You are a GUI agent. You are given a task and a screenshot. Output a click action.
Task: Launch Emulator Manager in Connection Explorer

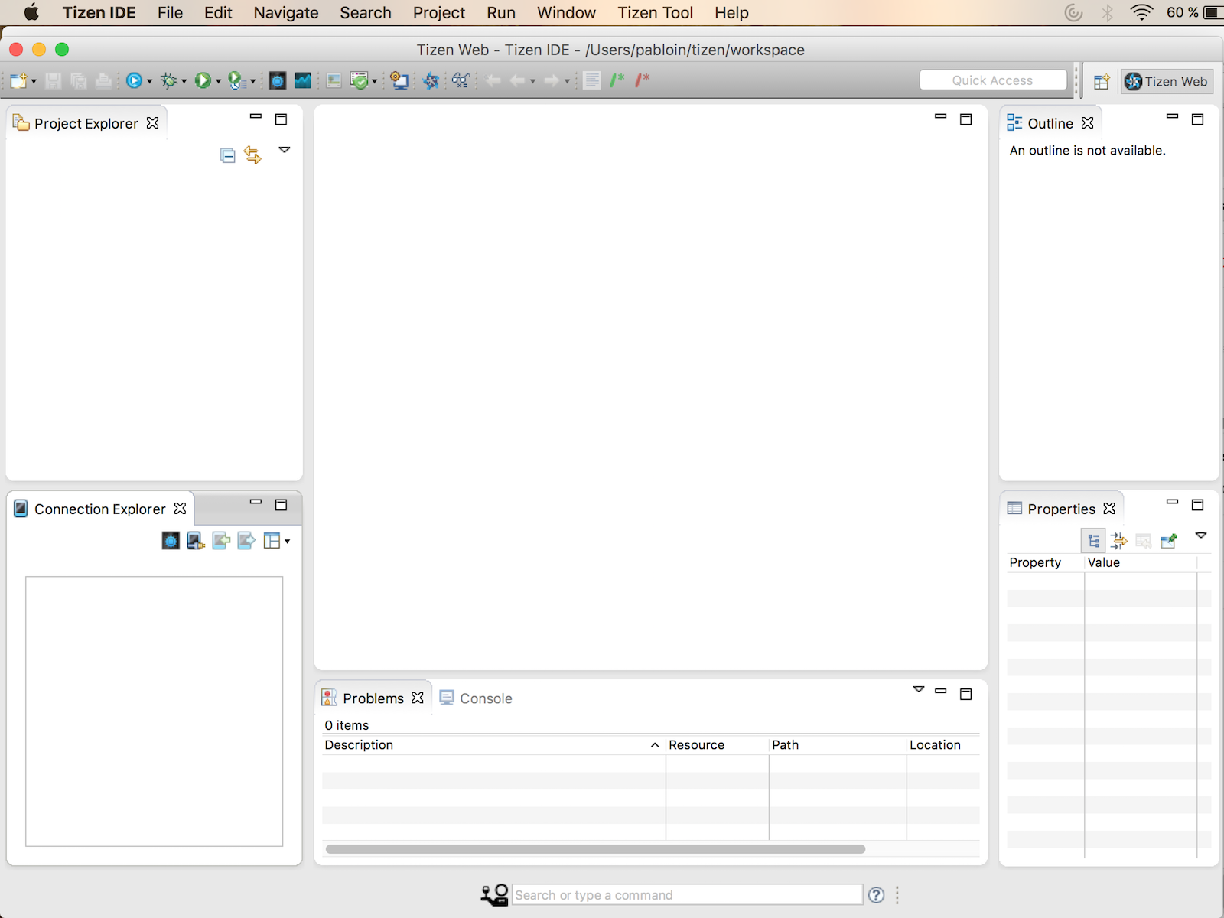(x=171, y=542)
